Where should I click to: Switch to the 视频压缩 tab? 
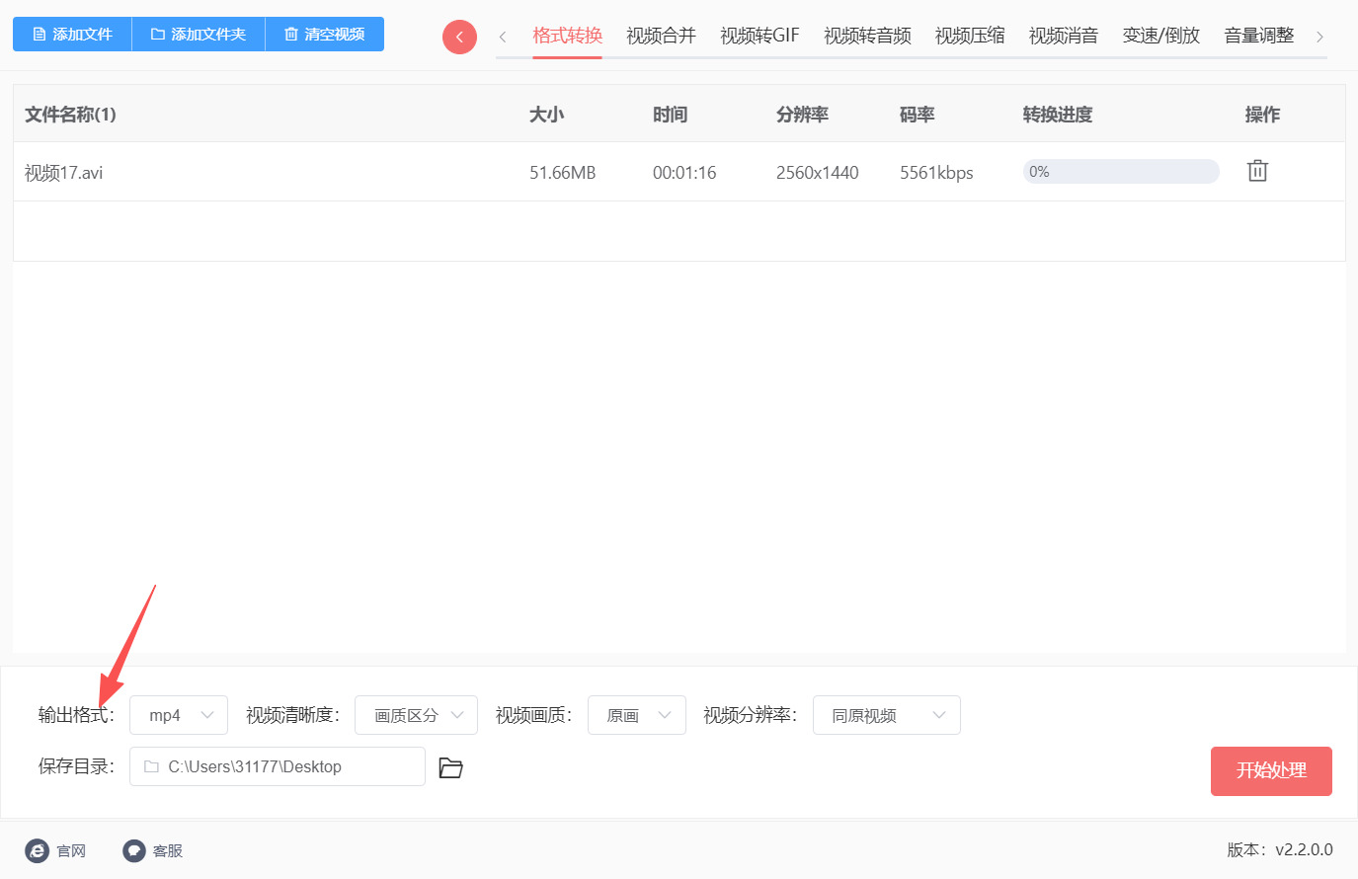click(x=970, y=36)
